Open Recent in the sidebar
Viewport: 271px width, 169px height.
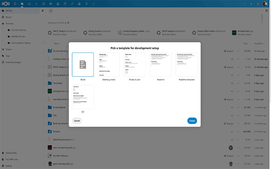click(9, 17)
